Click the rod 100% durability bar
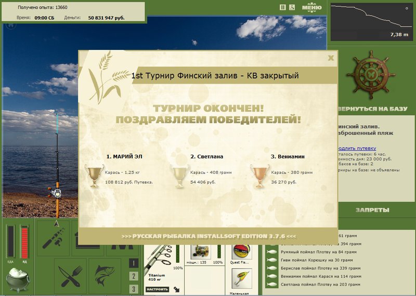Viewport: 416px width, 296px height. [178, 254]
